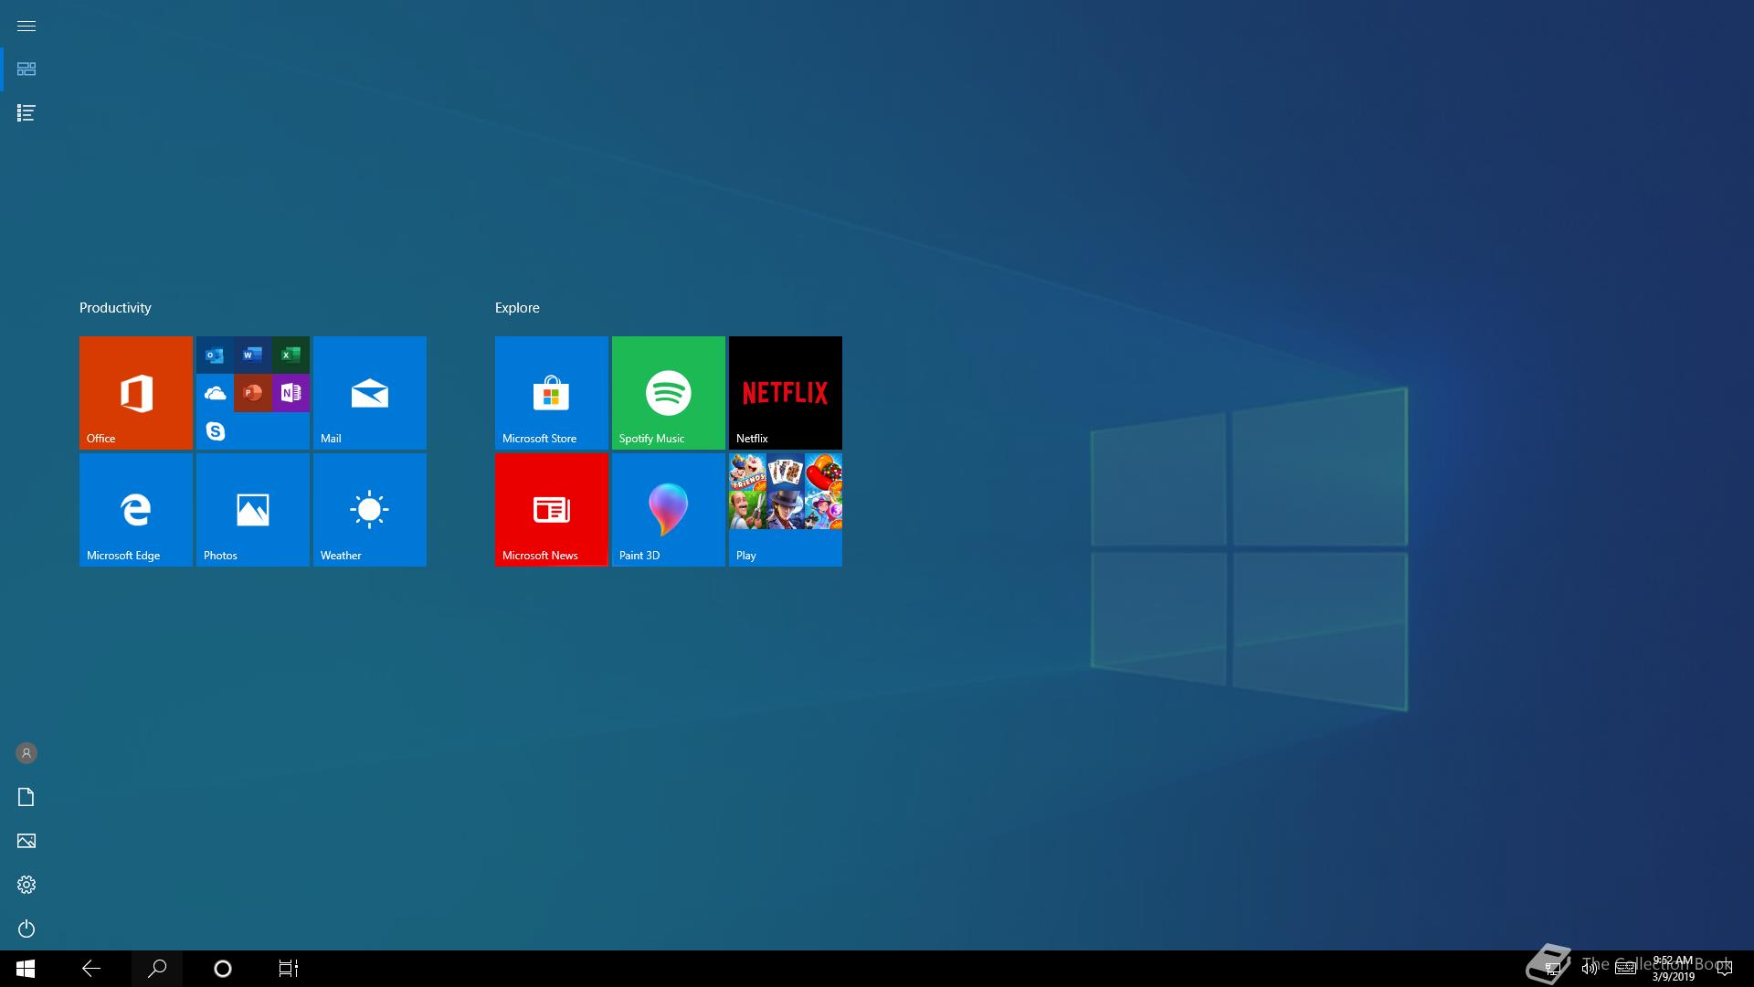Launch the Spotify Music tile
The image size is (1754, 987).
pos(669,393)
